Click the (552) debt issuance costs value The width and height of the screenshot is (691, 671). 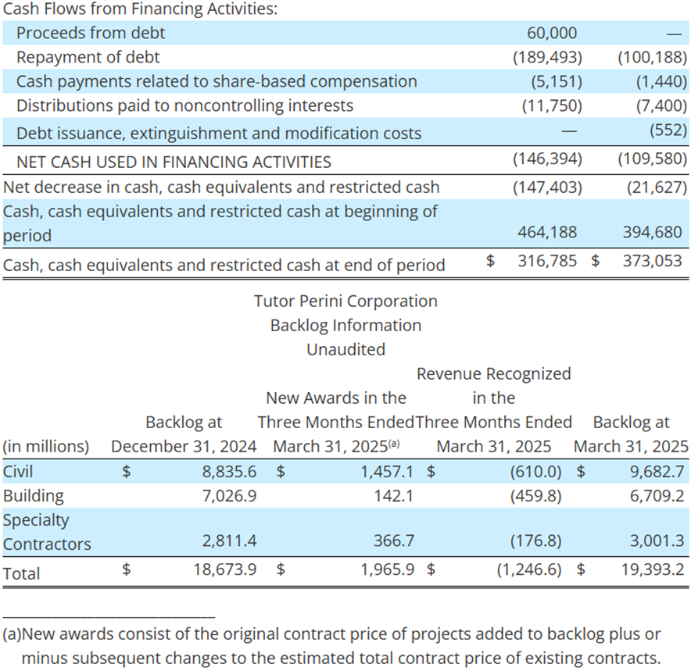(x=668, y=130)
